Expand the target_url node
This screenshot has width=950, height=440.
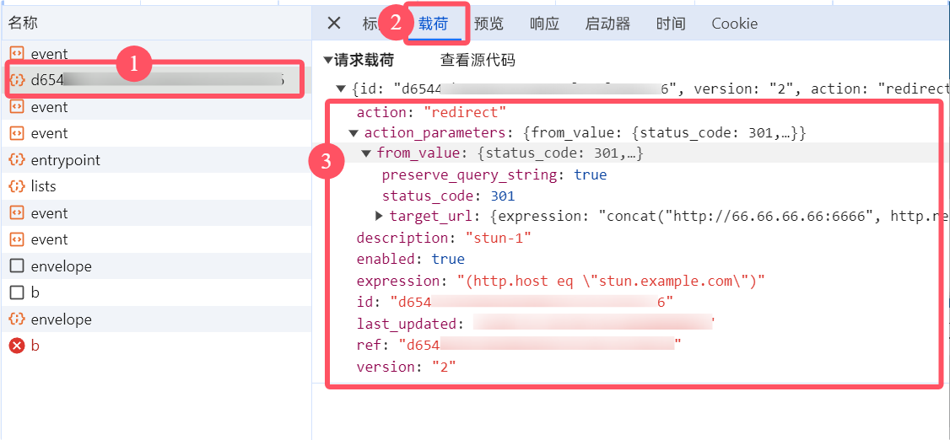[x=379, y=216]
